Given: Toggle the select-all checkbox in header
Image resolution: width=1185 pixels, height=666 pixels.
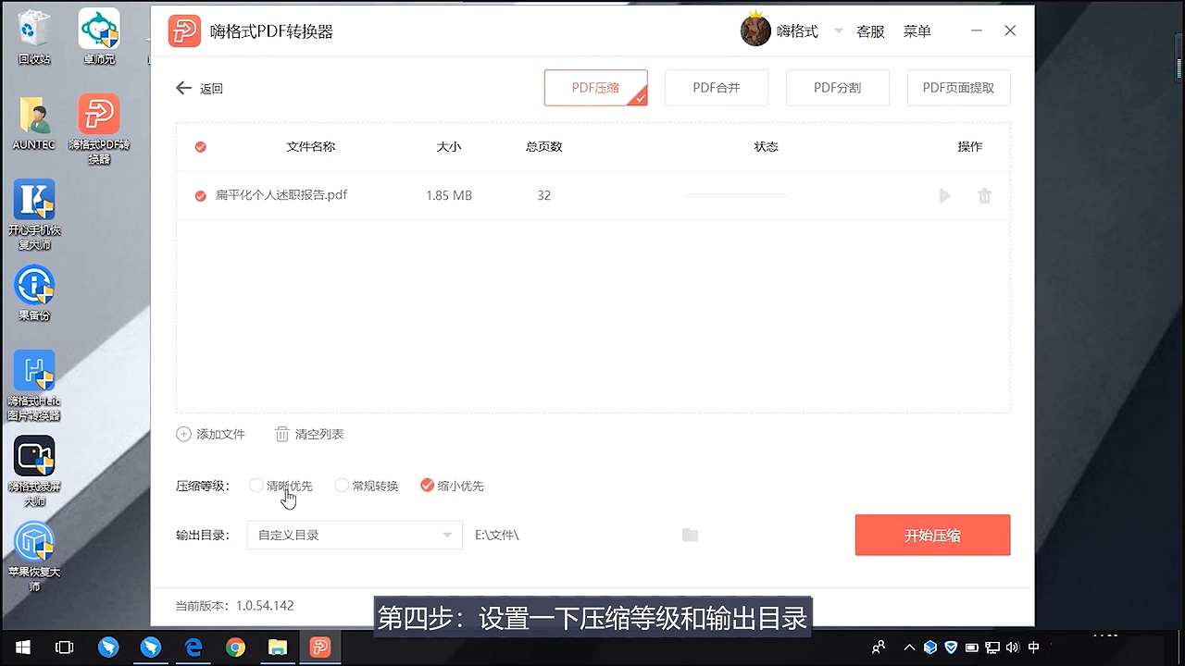Looking at the screenshot, I should coord(200,146).
